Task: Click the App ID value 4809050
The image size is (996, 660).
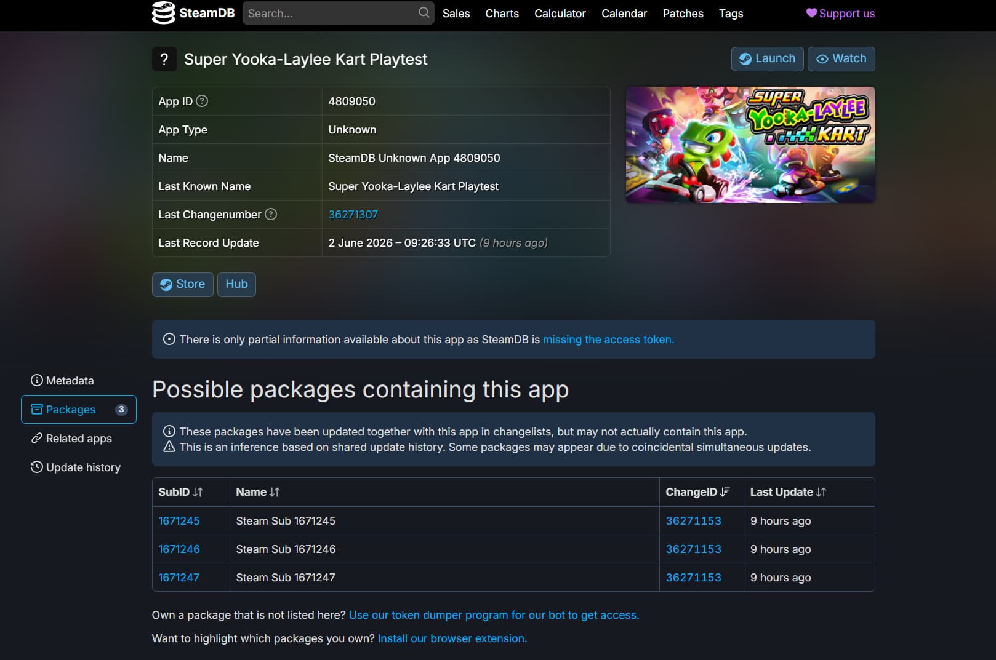Action: (x=352, y=101)
